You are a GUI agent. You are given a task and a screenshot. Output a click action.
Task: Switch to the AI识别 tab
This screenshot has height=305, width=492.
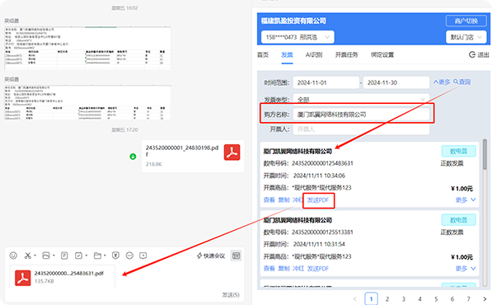(x=314, y=55)
